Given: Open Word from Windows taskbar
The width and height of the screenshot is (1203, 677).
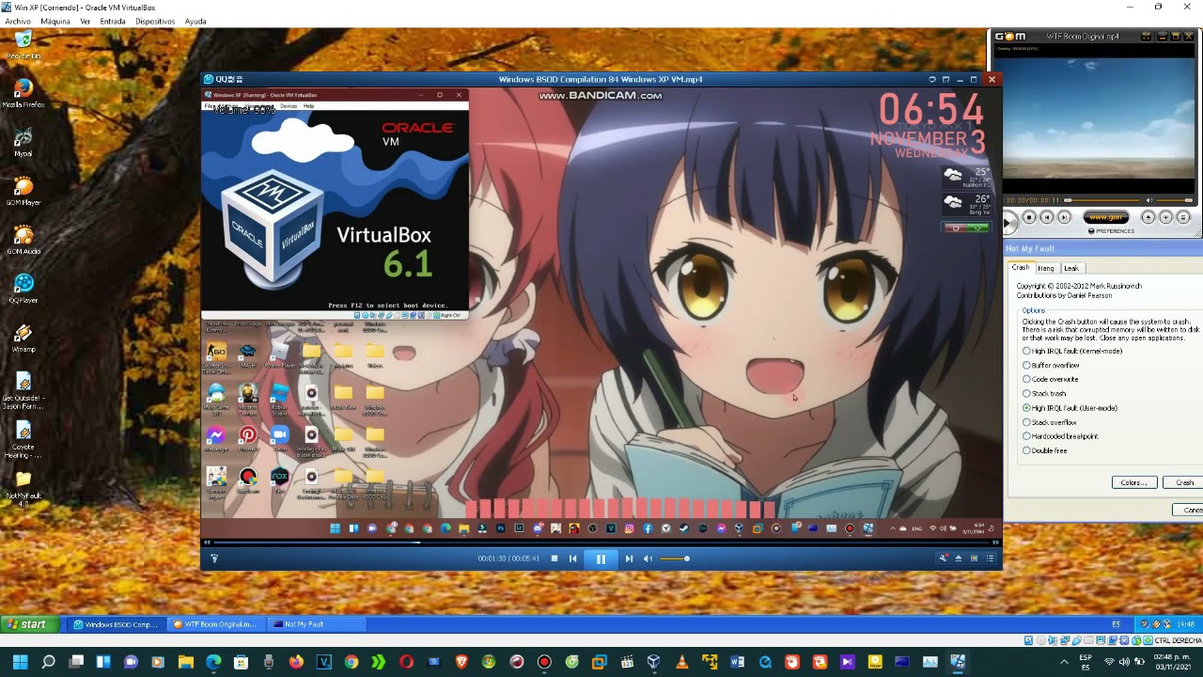Looking at the screenshot, I should 737,662.
